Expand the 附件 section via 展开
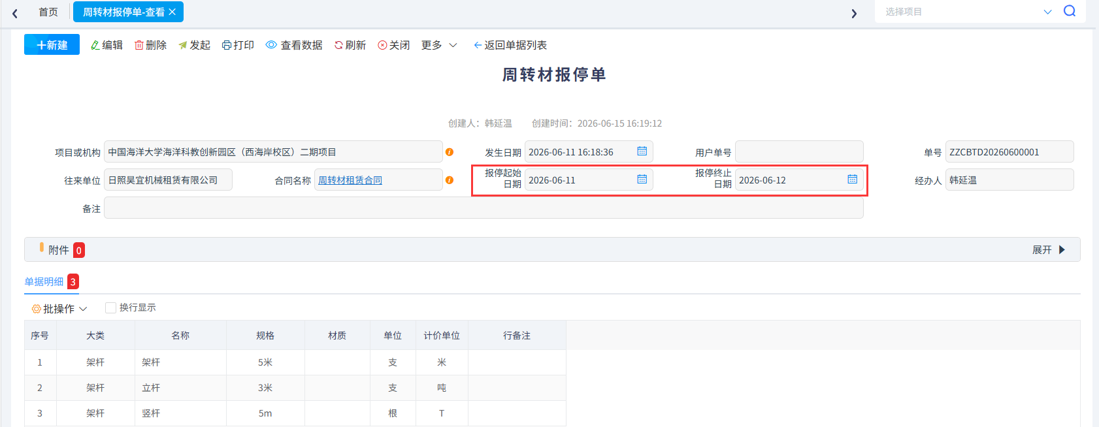The width and height of the screenshot is (1099, 427). (1049, 250)
